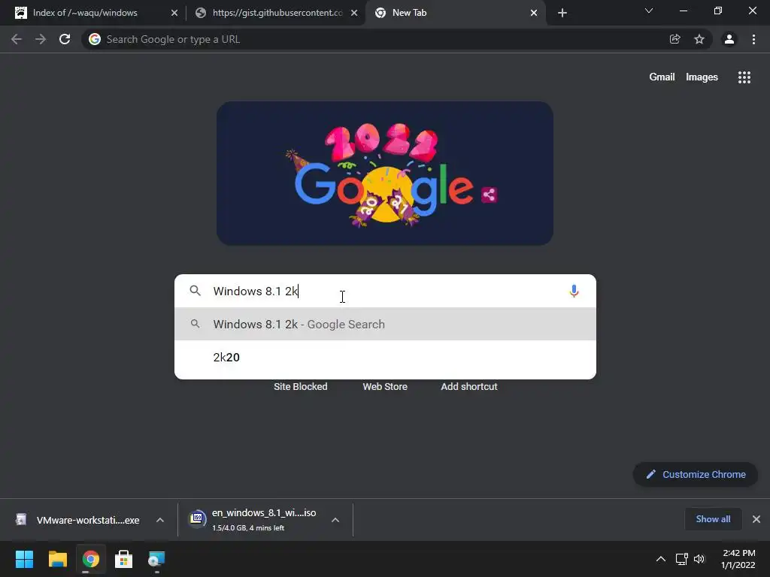Show hidden system tray icons
This screenshot has height=577, width=770.
661,559
